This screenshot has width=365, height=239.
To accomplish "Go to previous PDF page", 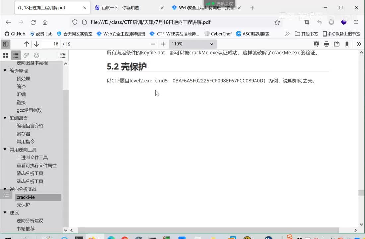I will click(27, 44).
